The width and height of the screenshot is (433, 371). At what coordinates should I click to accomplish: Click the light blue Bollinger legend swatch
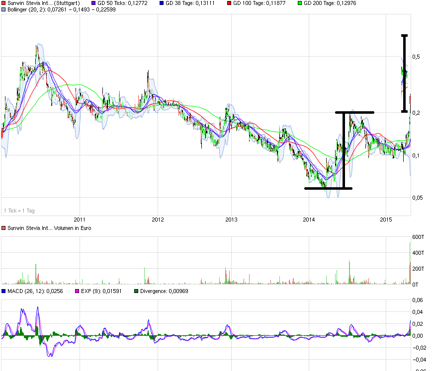tap(3, 9)
